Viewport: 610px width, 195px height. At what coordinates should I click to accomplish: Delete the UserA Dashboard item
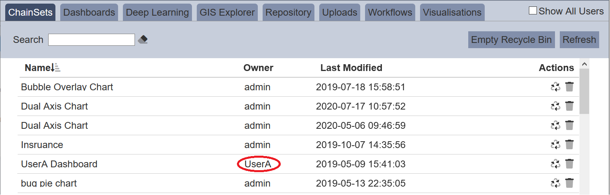point(569,164)
